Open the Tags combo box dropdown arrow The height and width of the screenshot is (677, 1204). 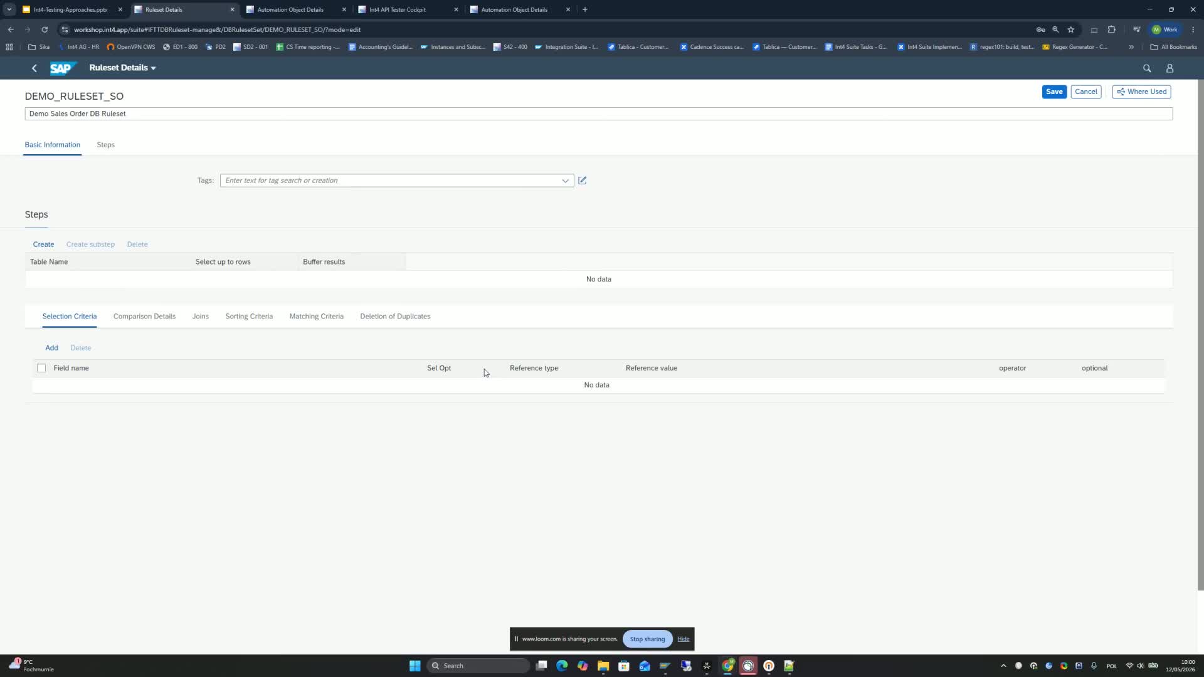pyautogui.click(x=565, y=181)
